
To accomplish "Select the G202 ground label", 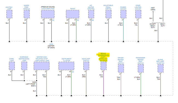I will pyautogui.click(x=51, y=44).
